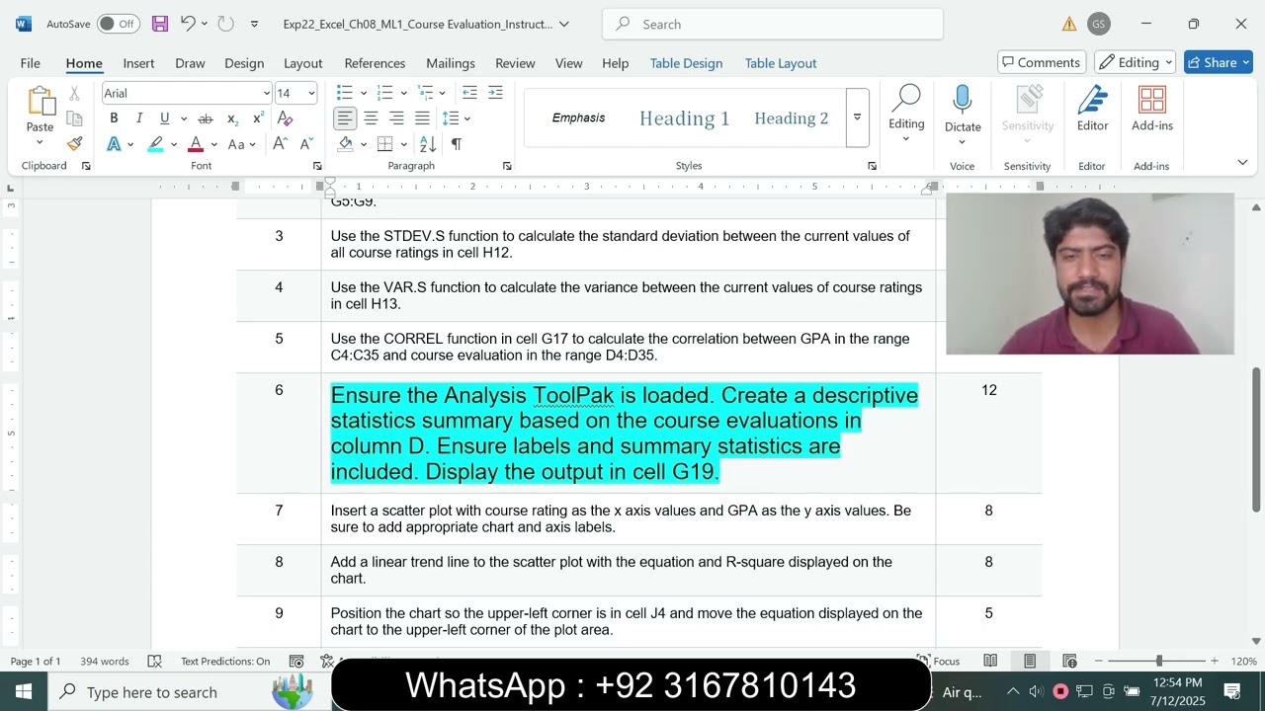Toggle Italic formatting
This screenshot has width=1265, height=711.
139,118
